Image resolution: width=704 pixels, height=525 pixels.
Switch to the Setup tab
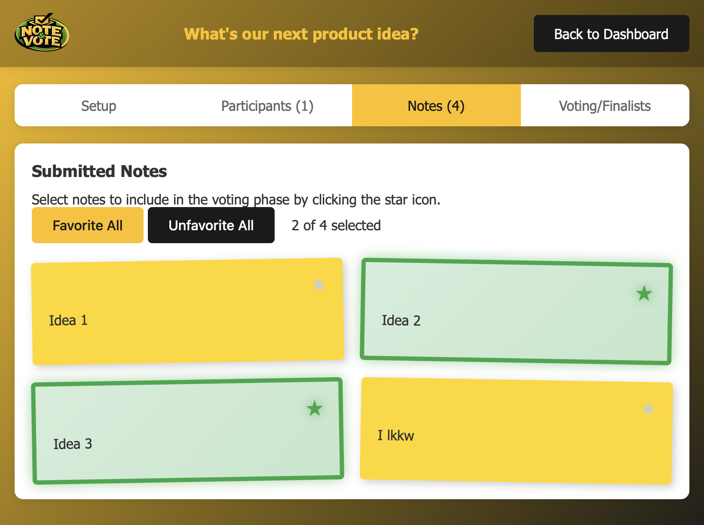point(98,106)
